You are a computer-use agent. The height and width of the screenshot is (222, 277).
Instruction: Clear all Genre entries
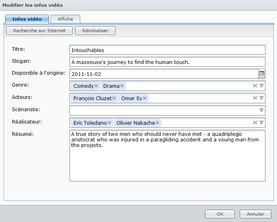click(255, 86)
